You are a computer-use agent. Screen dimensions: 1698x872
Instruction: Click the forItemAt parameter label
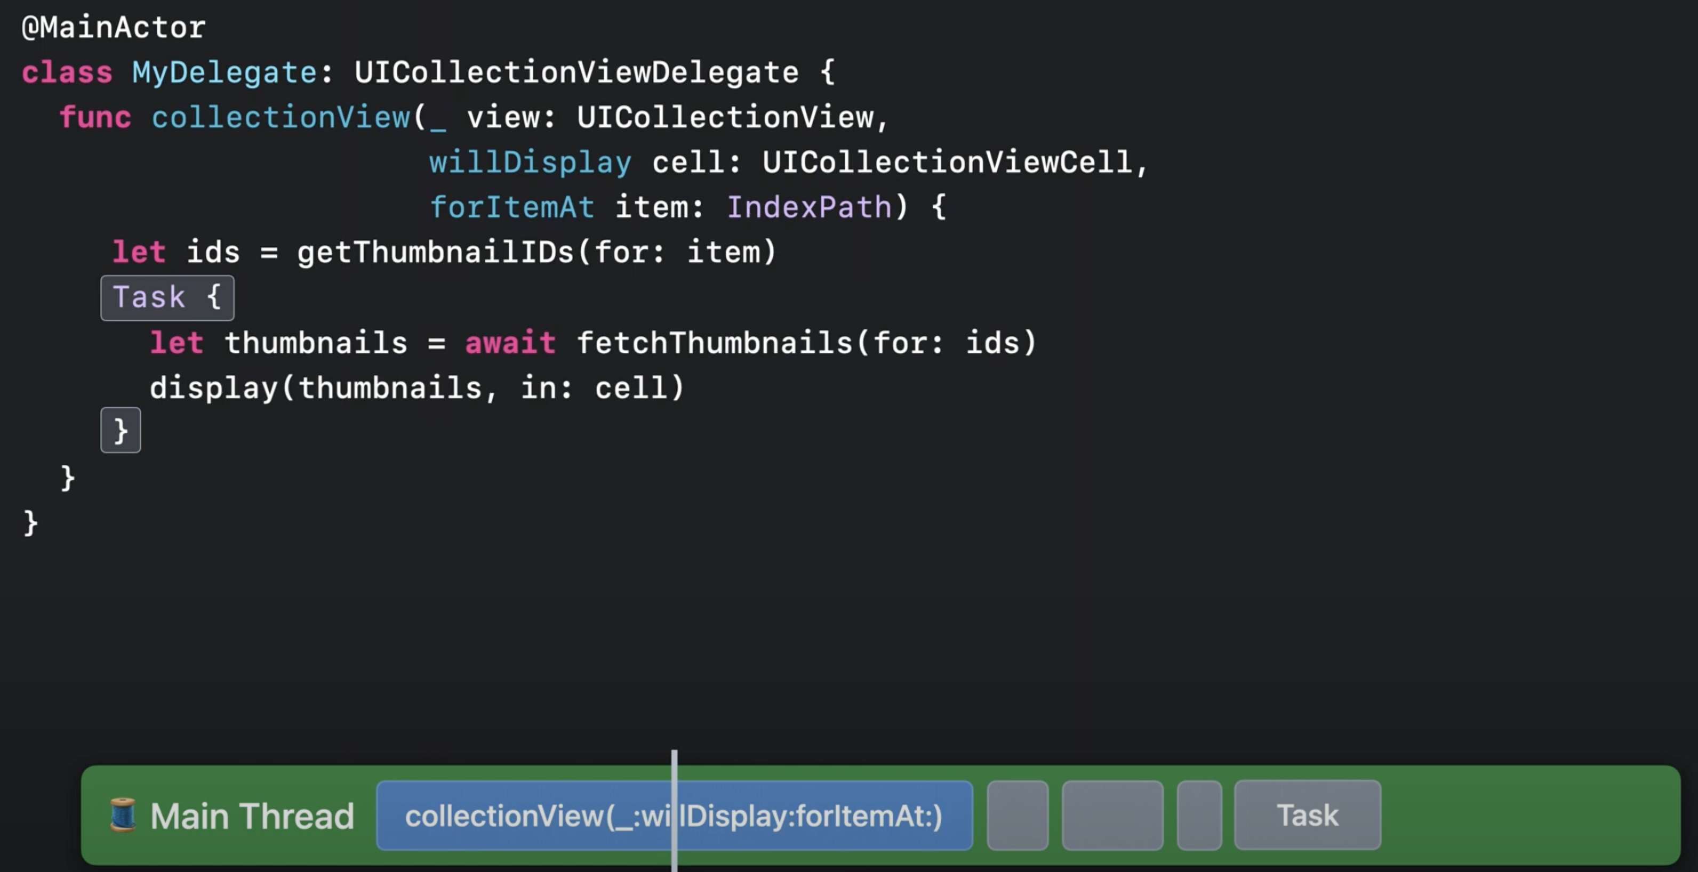pos(511,207)
